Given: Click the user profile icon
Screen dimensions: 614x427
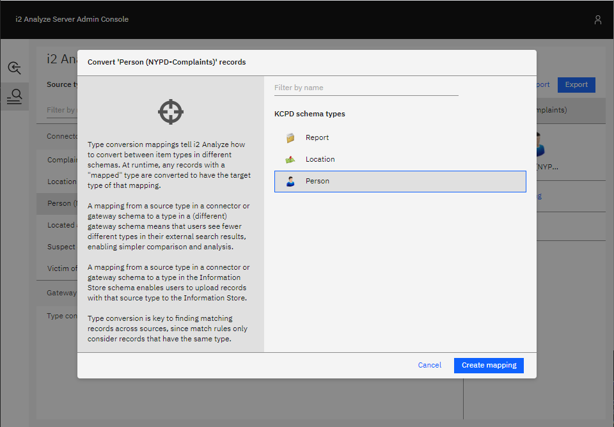Looking at the screenshot, I should pos(597,20).
